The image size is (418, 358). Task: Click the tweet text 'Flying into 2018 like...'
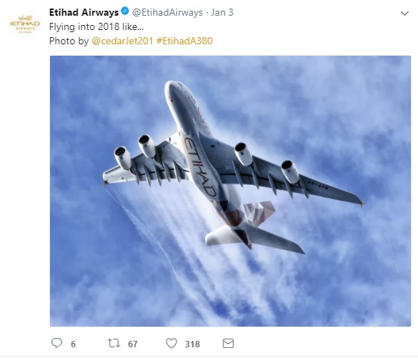(96, 27)
